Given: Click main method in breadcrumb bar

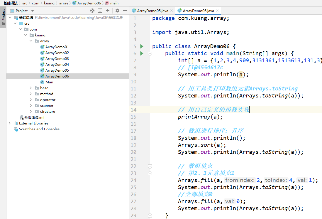Looking at the screenshot, I should coord(114,3).
